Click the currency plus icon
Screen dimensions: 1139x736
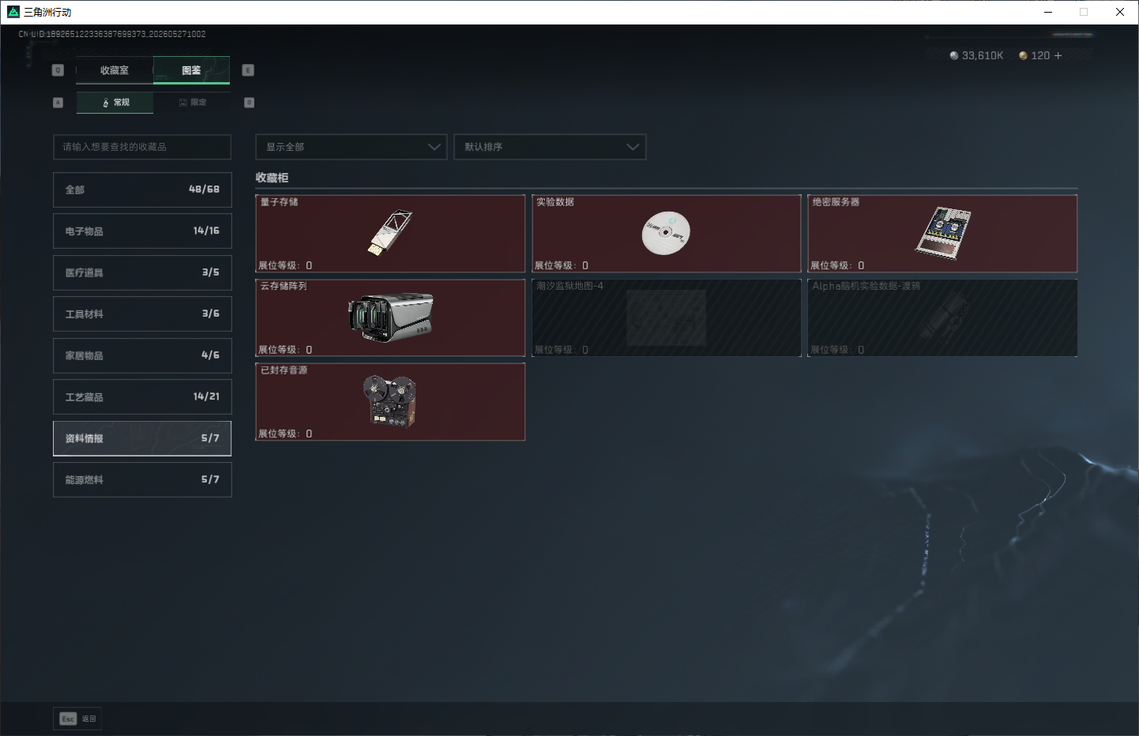coord(1058,55)
